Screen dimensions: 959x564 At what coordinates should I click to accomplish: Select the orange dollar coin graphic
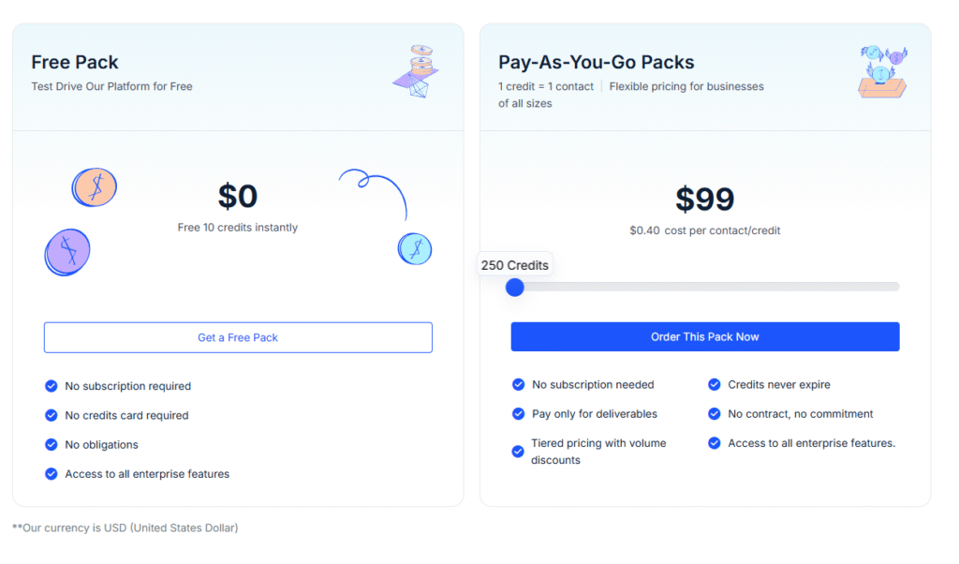[94, 186]
